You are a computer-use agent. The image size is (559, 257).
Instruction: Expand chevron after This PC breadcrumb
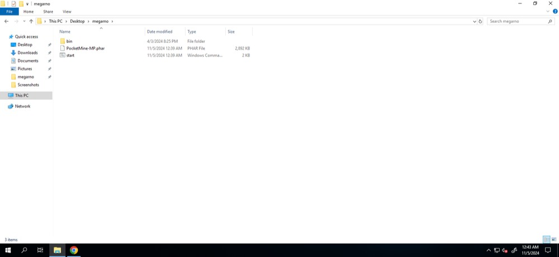click(x=67, y=21)
